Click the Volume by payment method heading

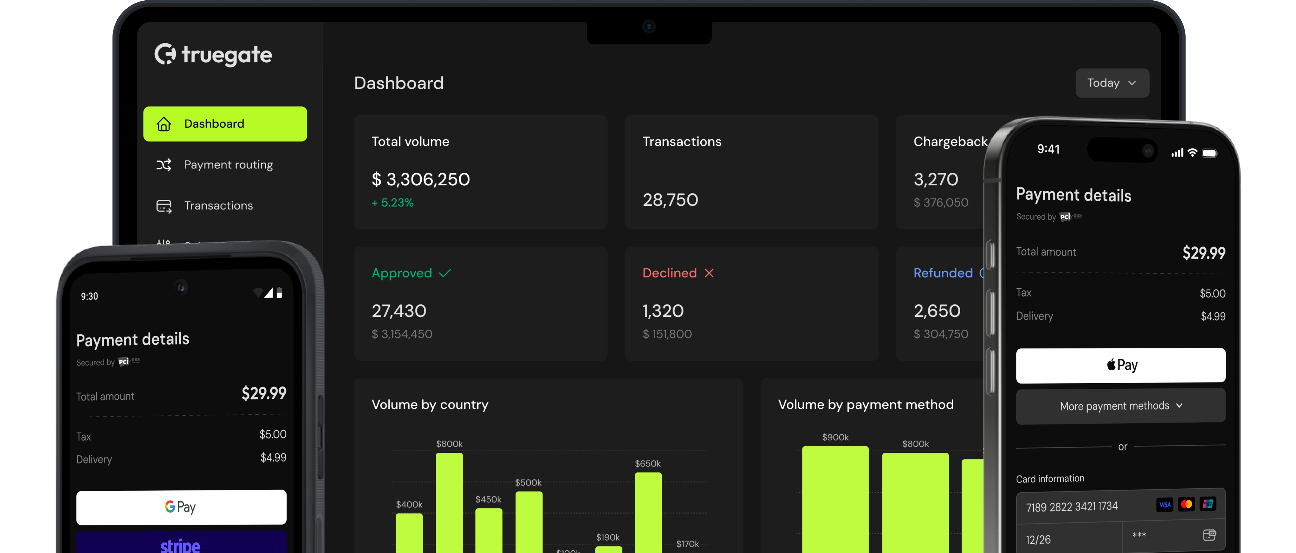[x=865, y=405]
